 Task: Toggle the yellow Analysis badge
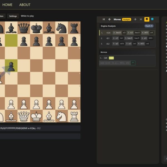(x=126, y=19)
